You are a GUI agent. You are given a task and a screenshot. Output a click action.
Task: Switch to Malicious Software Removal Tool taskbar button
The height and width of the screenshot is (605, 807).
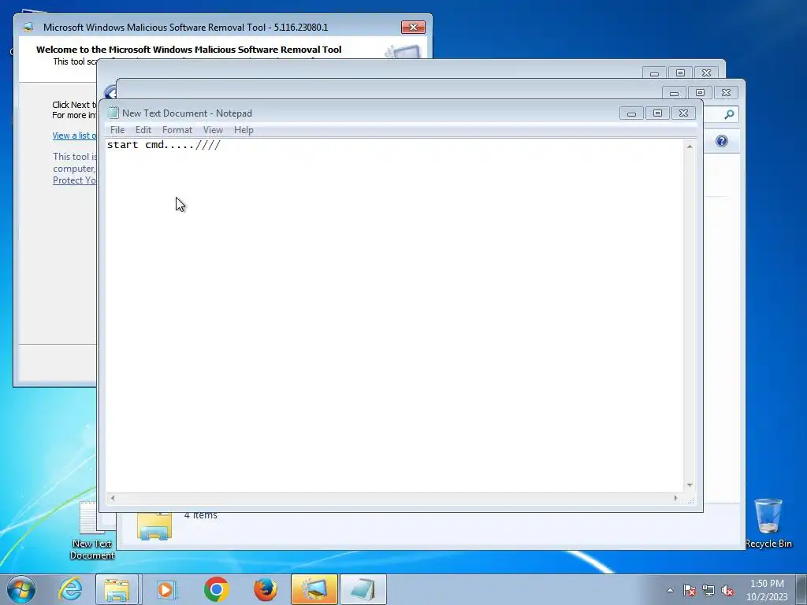pos(314,589)
